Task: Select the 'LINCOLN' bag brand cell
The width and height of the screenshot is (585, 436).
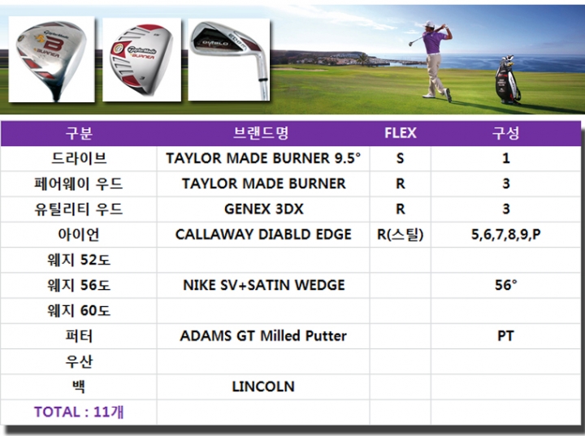Action: click(x=263, y=386)
